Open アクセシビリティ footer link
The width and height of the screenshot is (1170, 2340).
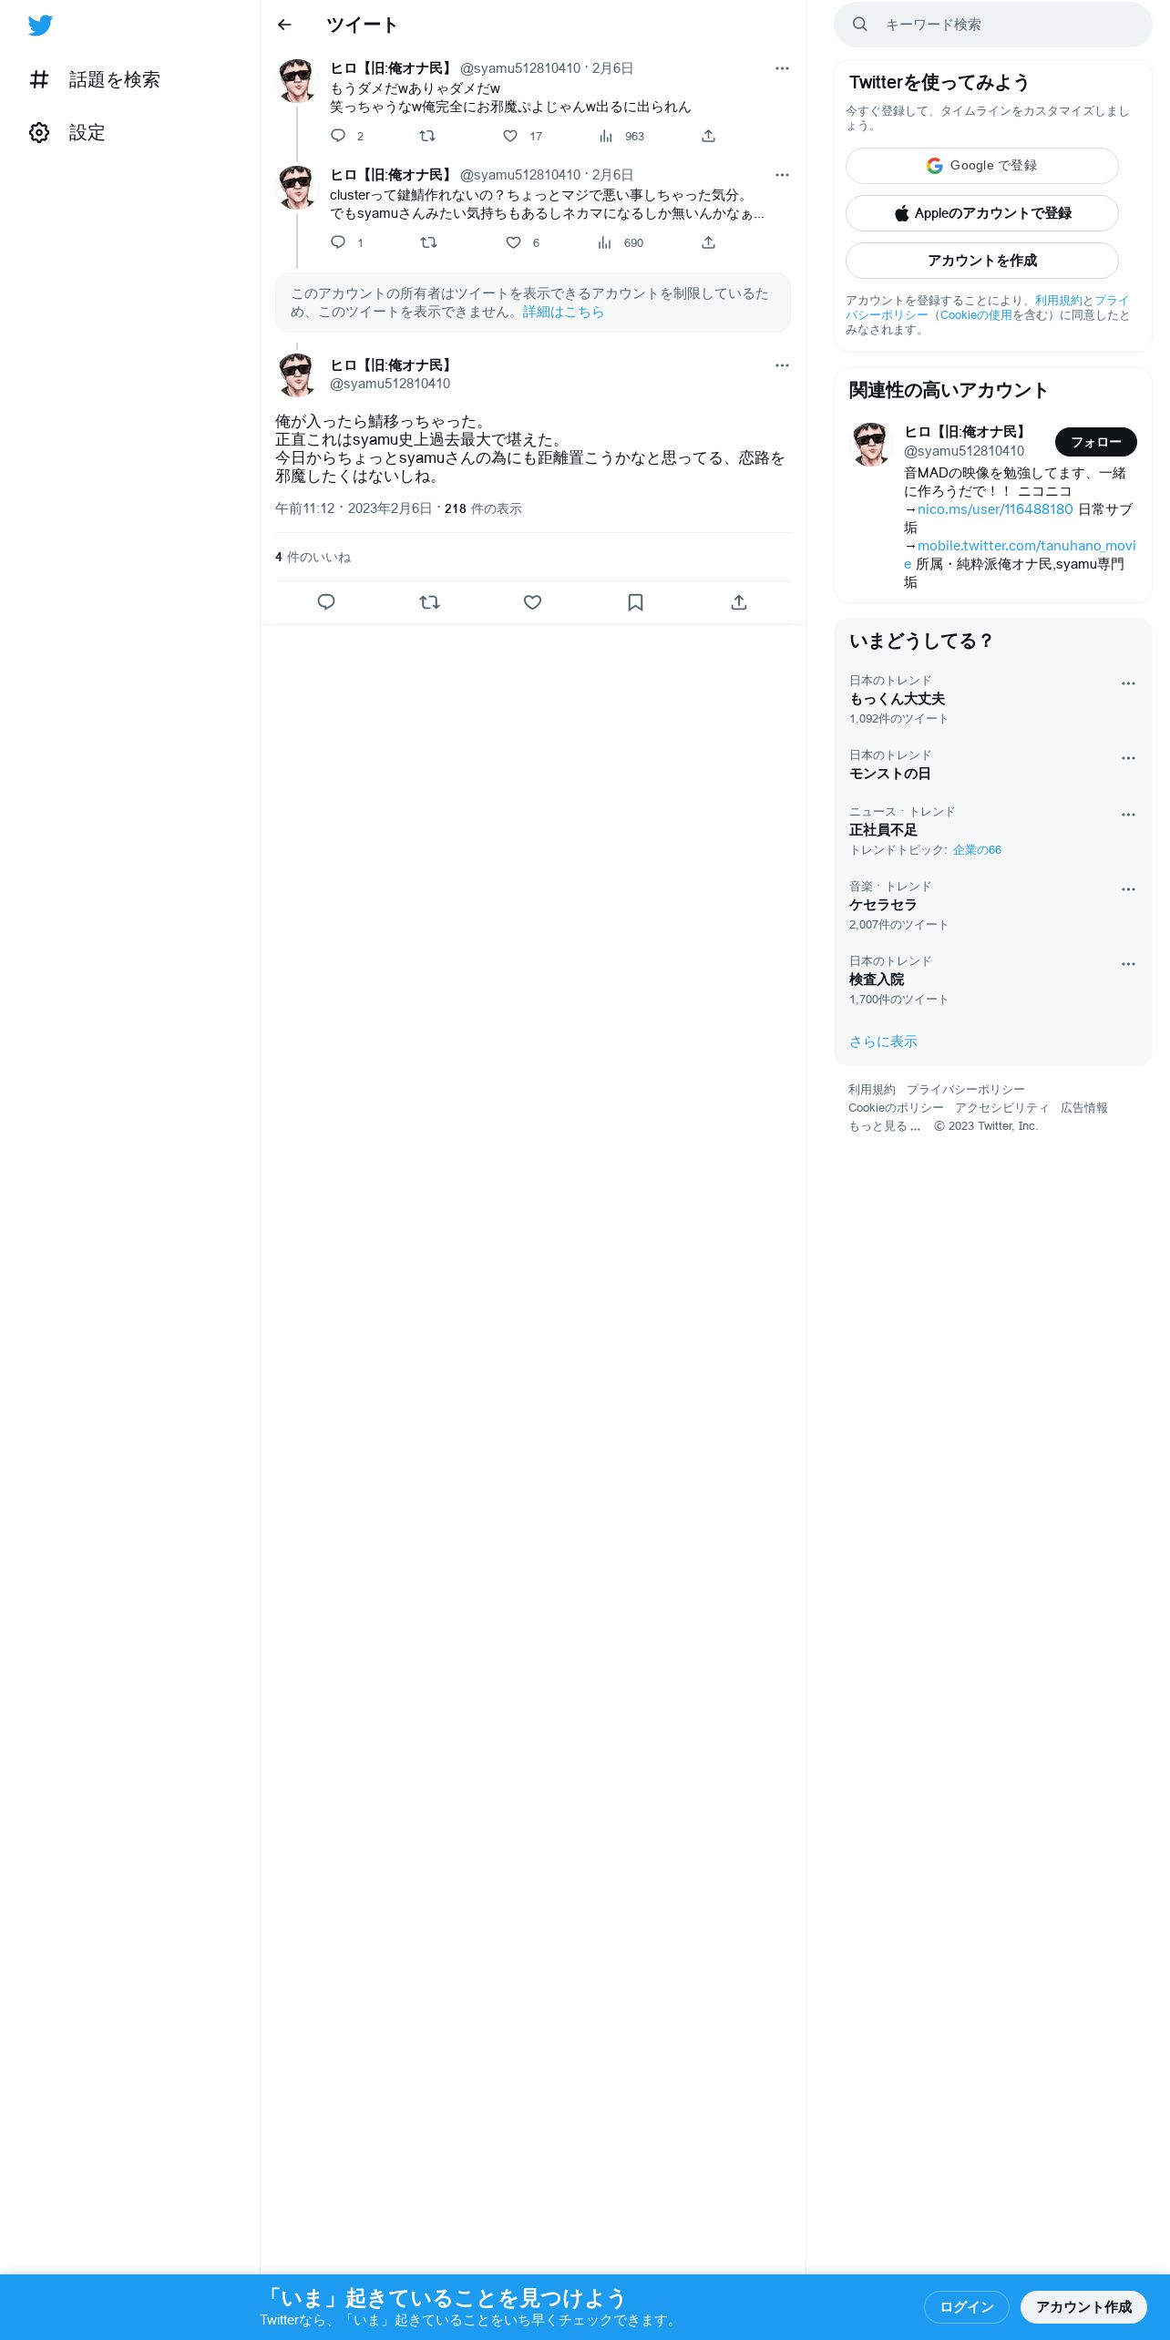1001,1108
